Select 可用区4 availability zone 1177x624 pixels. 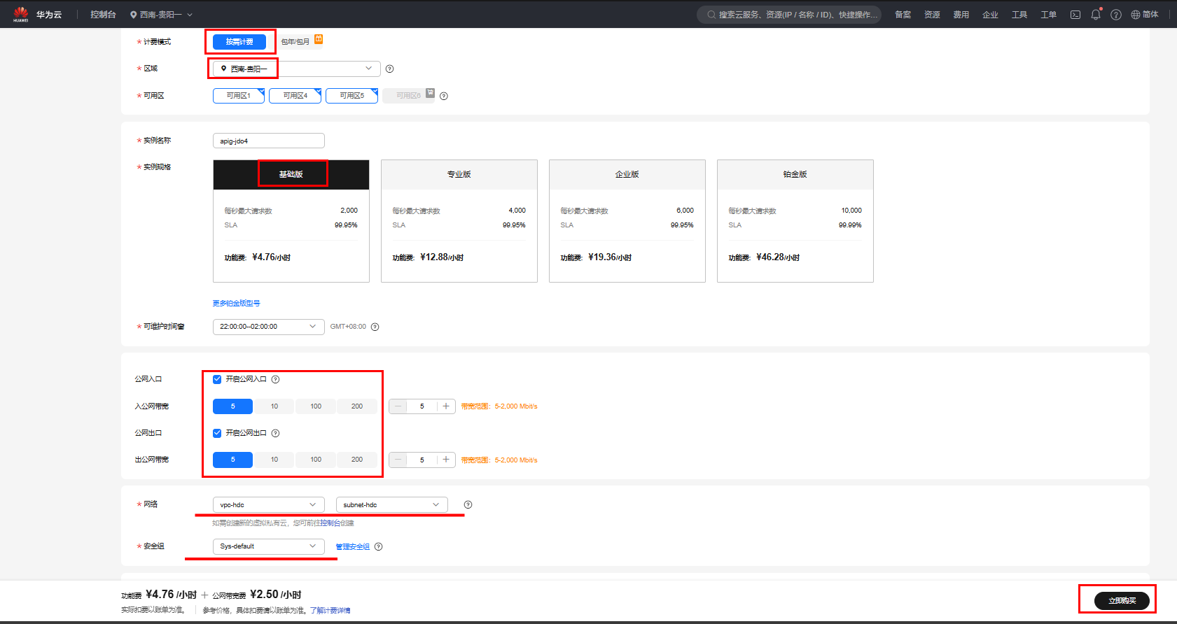click(x=295, y=96)
